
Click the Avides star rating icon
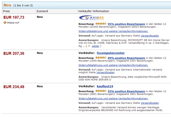pos(101,24)
